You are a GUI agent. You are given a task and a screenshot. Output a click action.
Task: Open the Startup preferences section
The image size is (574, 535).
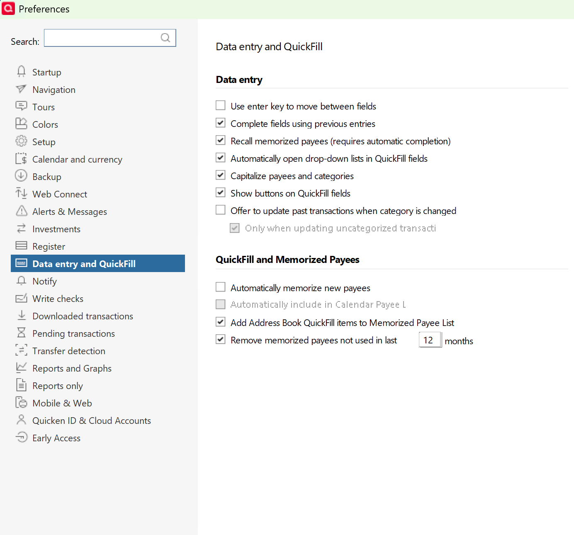[x=98, y=72]
